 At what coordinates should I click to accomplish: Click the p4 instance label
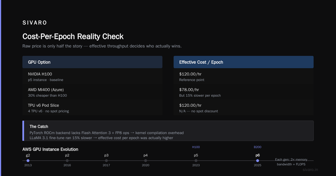[x=146, y=155]
